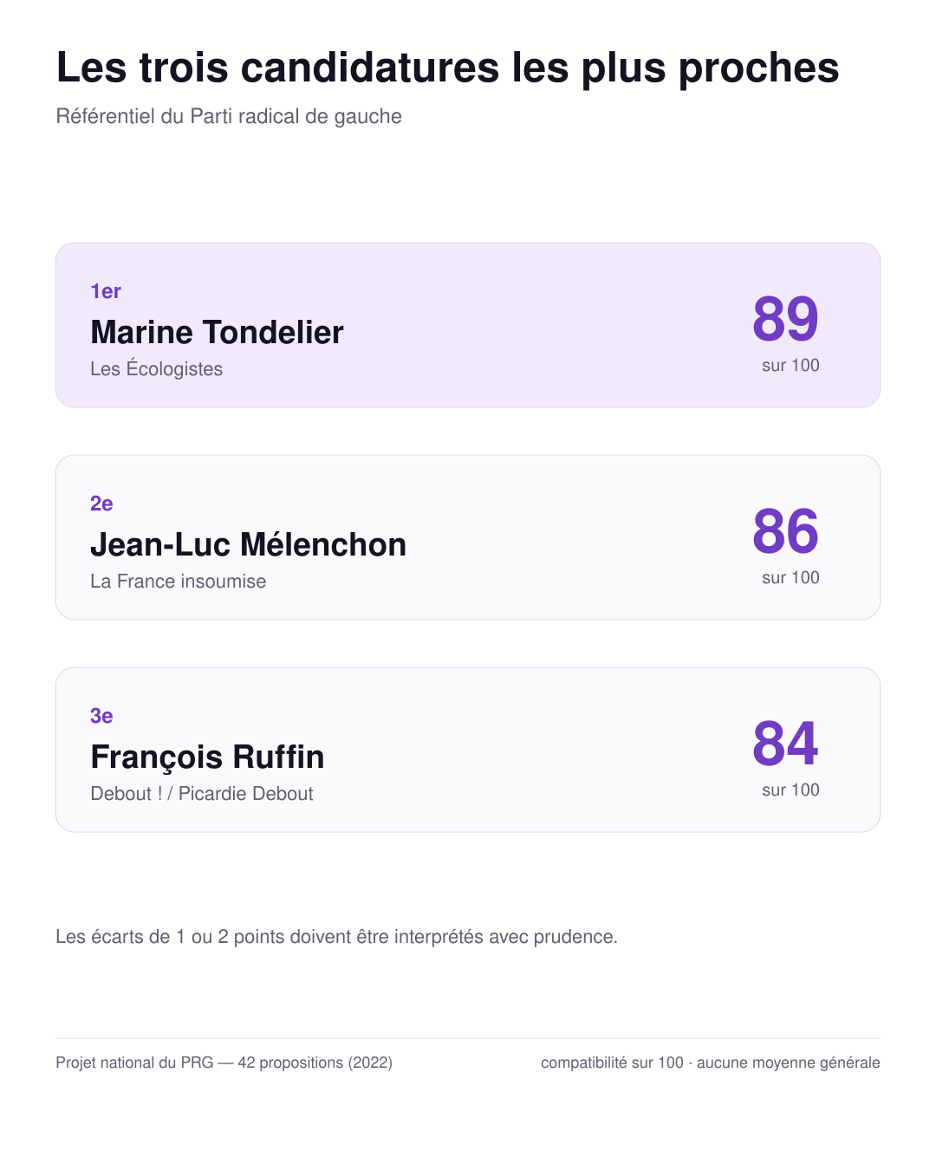Select the Jean-Luc Mélenchon card
936x1170 pixels.
[x=468, y=537]
